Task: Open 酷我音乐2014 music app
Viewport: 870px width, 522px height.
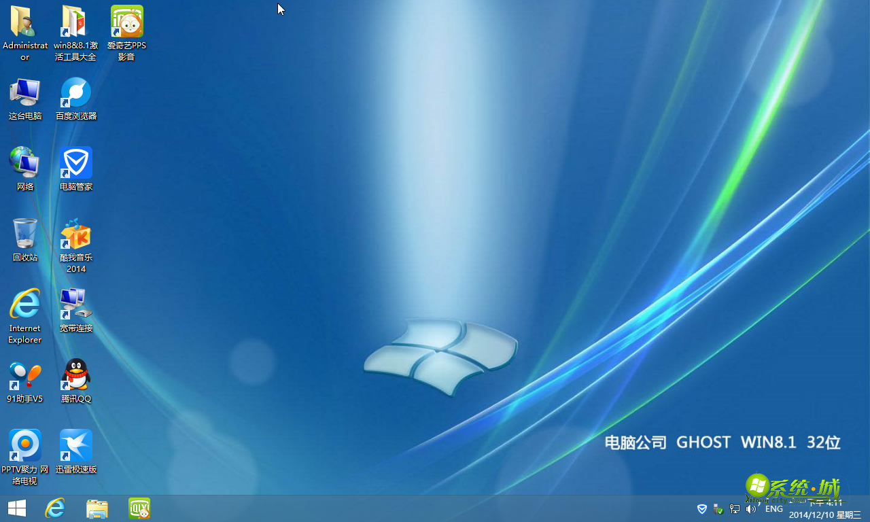Action: coord(75,233)
